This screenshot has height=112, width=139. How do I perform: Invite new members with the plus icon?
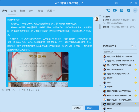pos(129,10)
